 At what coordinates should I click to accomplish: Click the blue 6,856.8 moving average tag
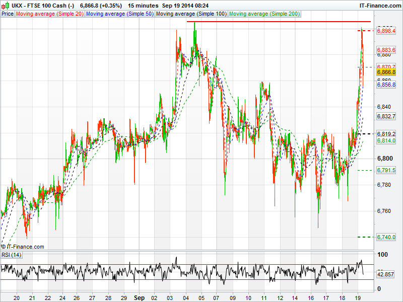pos(386,85)
